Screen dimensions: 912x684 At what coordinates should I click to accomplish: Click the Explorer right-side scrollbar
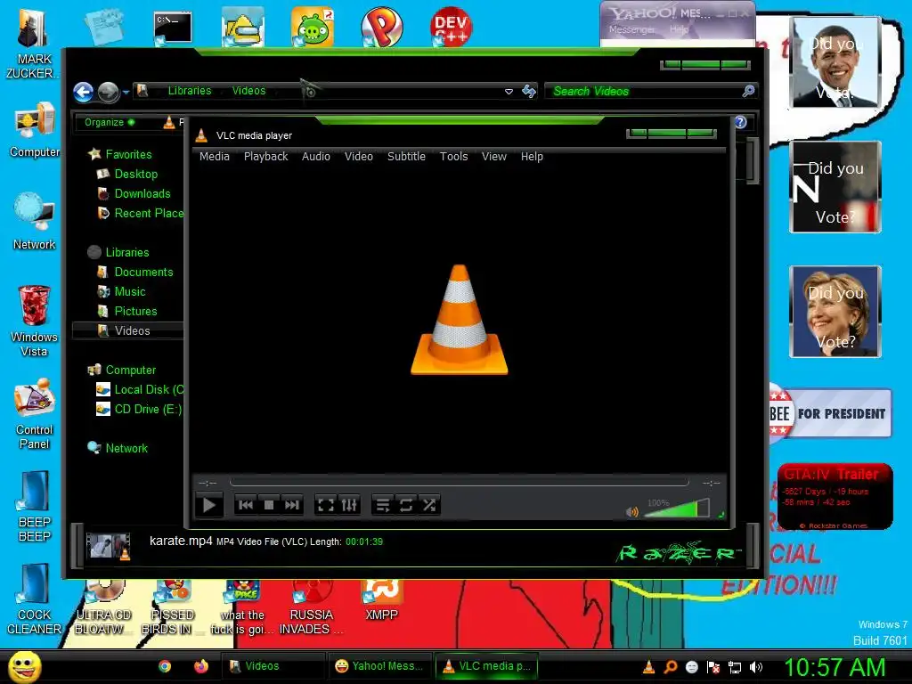click(x=753, y=161)
